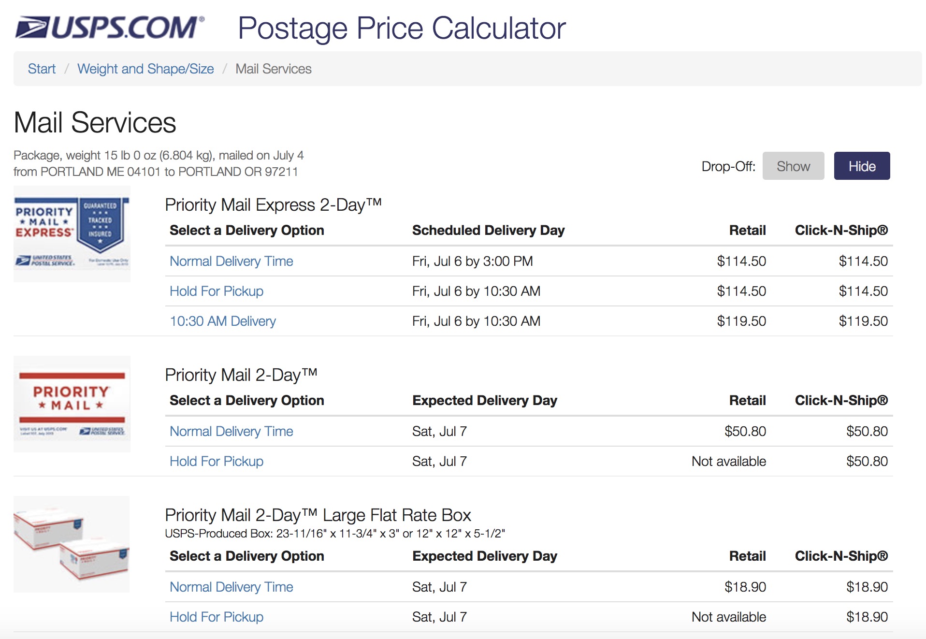926x639 pixels.
Task: Choose the 10:30 AM Delivery option
Action: 222,321
